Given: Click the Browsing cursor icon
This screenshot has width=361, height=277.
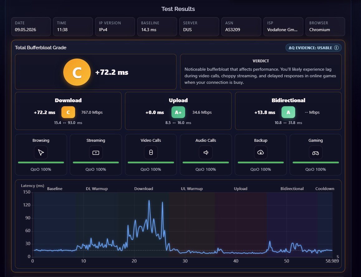Looking at the screenshot, I should tap(41, 152).
